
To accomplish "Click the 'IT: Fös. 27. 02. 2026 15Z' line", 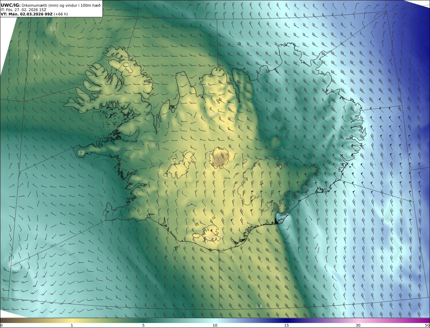I will 23,10.
